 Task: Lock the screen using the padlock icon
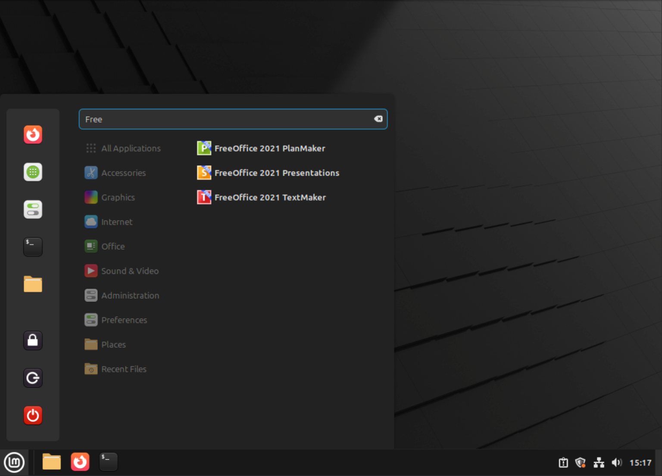[x=33, y=340]
